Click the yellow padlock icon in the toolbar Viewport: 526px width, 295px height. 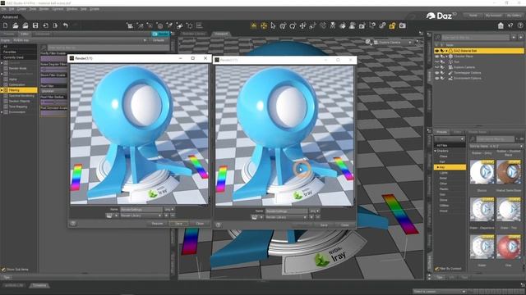pyautogui.click(x=392, y=25)
